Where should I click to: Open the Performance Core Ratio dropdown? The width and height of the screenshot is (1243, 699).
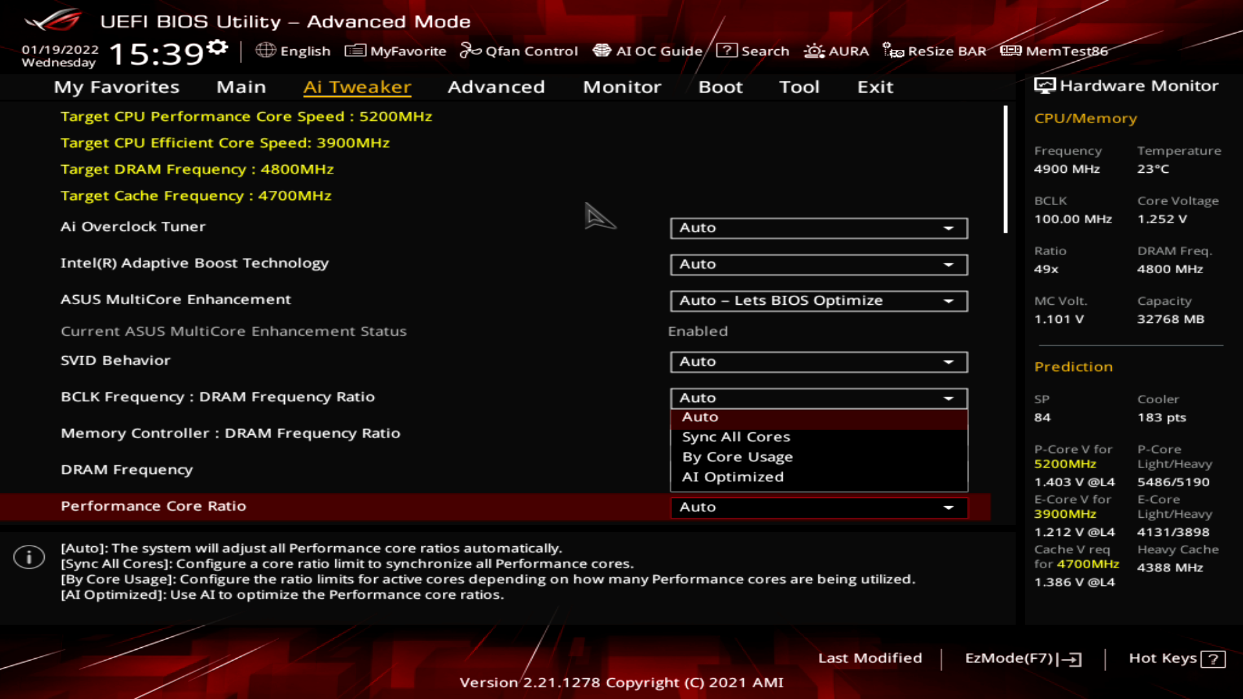(x=818, y=507)
